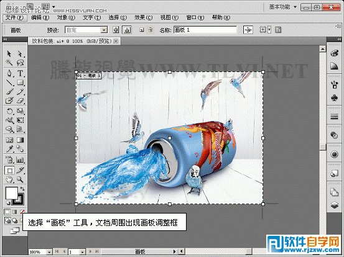
Task: Open the Color panel palette icon
Action: pyautogui.click(x=334, y=53)
